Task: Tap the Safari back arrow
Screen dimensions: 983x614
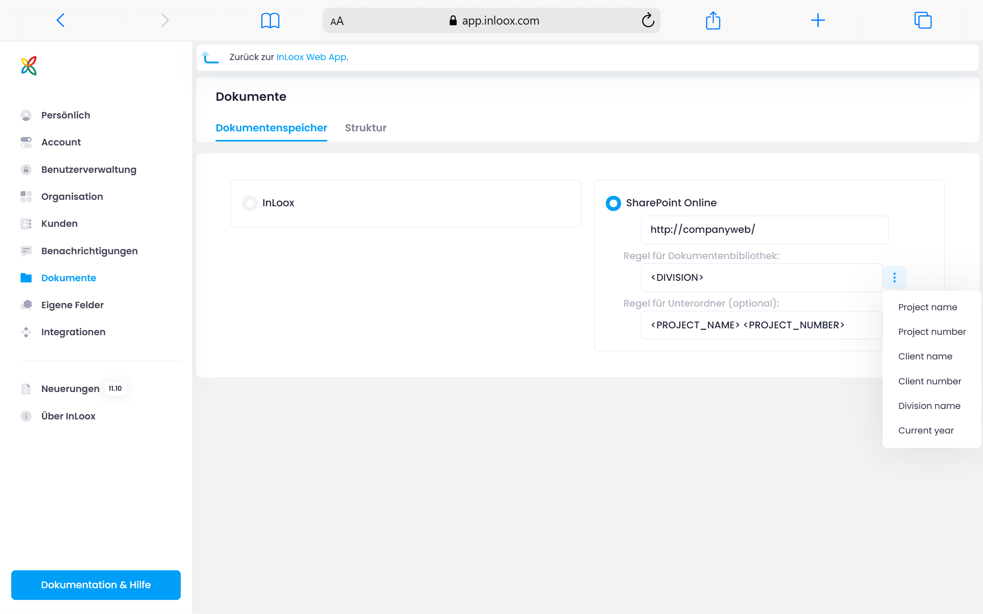Action: click(60, 20)
